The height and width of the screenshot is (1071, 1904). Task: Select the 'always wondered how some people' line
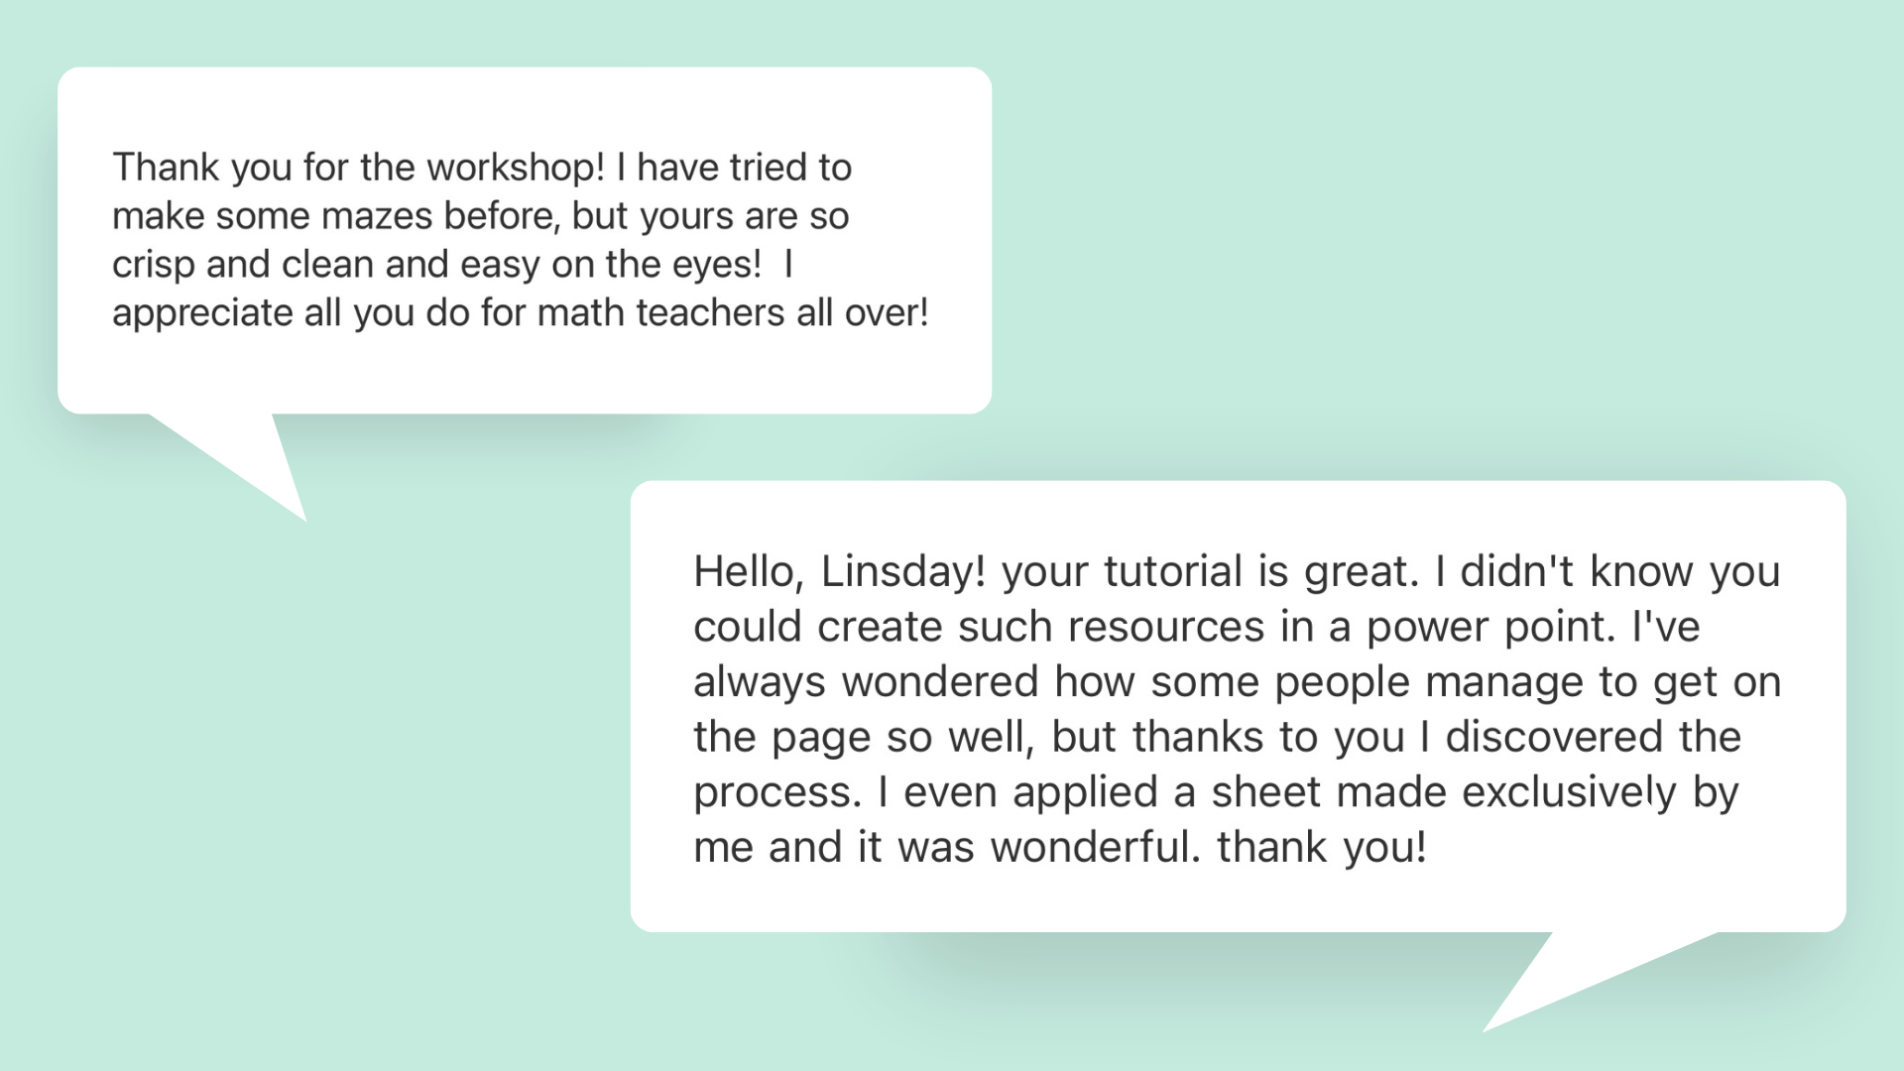tap(1238, 682)
